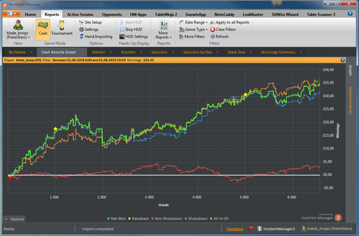Switch to Sessions report tab
The height and width of the screenshot is (236, 359).
159,52
